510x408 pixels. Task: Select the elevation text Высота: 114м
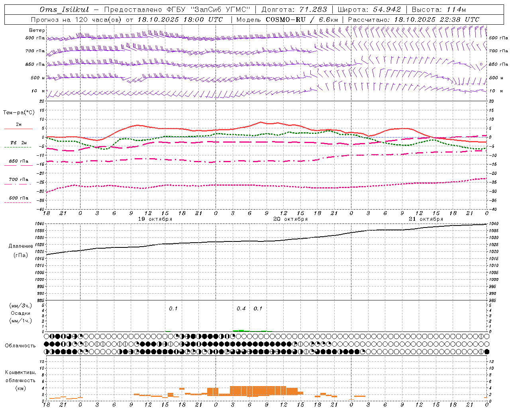(x=439, y=10)
